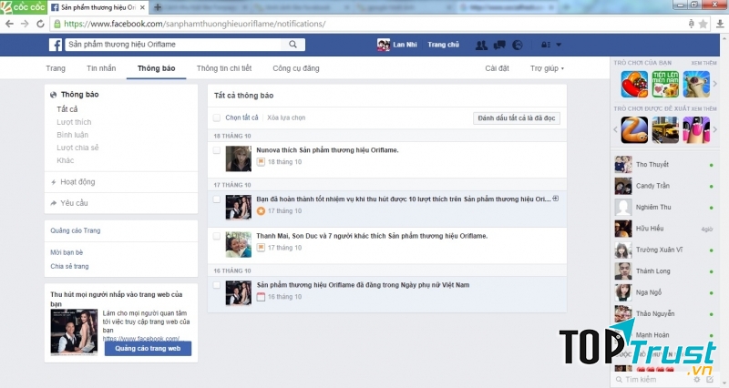Click Chia sẻ trang link
Image resolution: width=729 pixels, height=388 pixels.
point(69,266)
